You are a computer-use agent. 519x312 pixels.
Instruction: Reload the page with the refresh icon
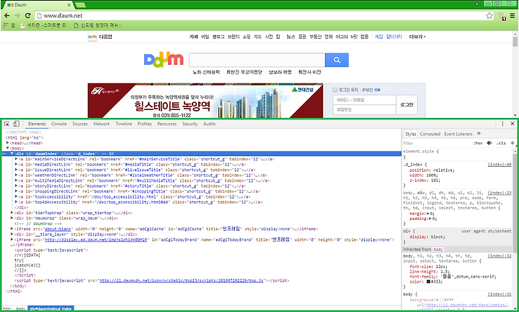pyautogui.click(x=28, y=16)
